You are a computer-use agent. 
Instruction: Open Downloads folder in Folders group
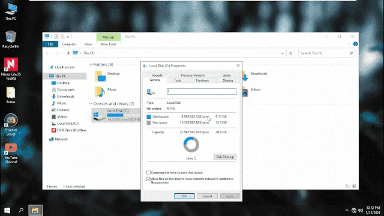click(254, 76)
